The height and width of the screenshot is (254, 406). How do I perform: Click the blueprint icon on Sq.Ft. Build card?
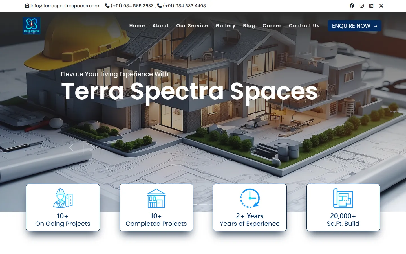tap(343, 198)
